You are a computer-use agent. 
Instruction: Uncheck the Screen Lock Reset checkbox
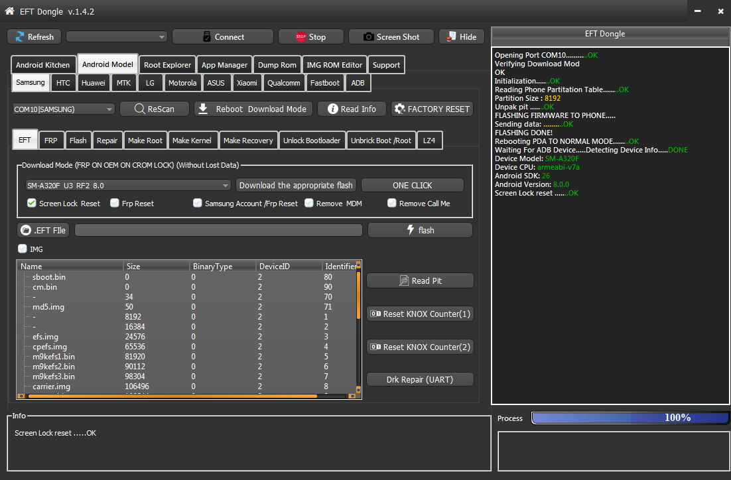32,203
